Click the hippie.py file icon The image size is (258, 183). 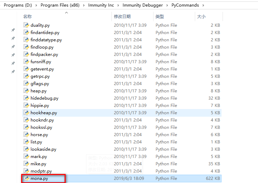pos(26,105)
